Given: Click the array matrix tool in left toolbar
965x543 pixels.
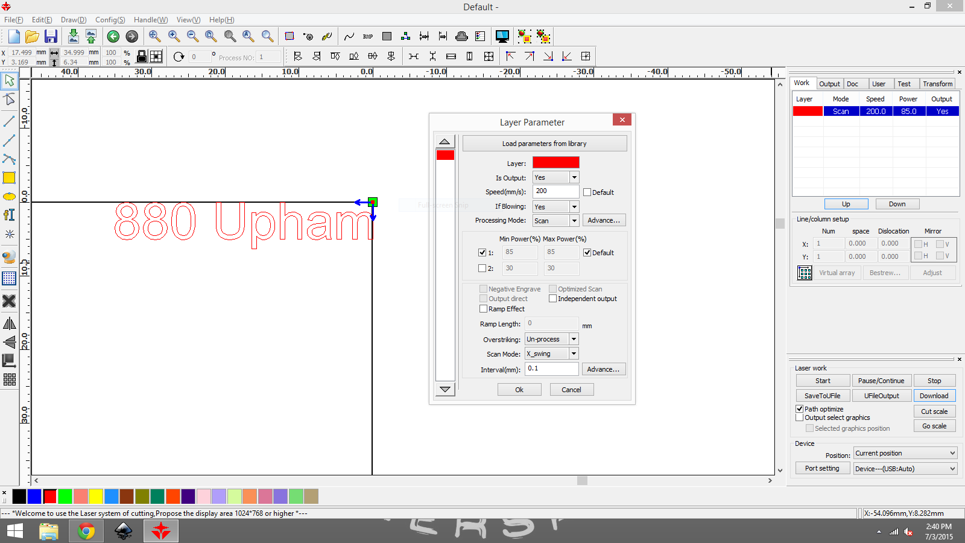Looking at the screenshot, I should (10, 379).
